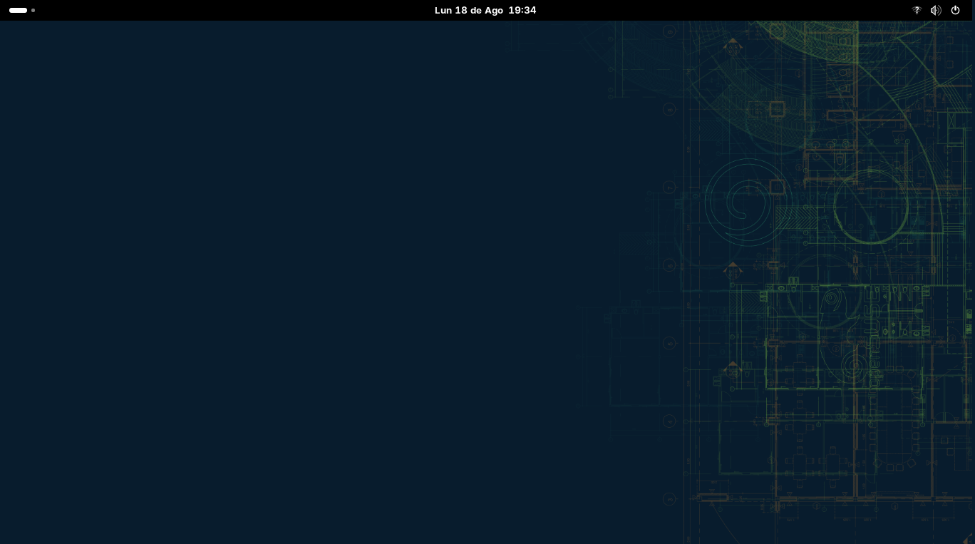Open the clock showing Lun 18 de Ago 19:34
This screenshot has height=544, width=975.
tap(485, 10)
